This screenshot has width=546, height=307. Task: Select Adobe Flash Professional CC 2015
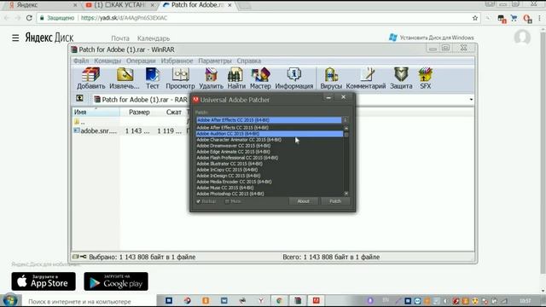click(x=270, y=158)
